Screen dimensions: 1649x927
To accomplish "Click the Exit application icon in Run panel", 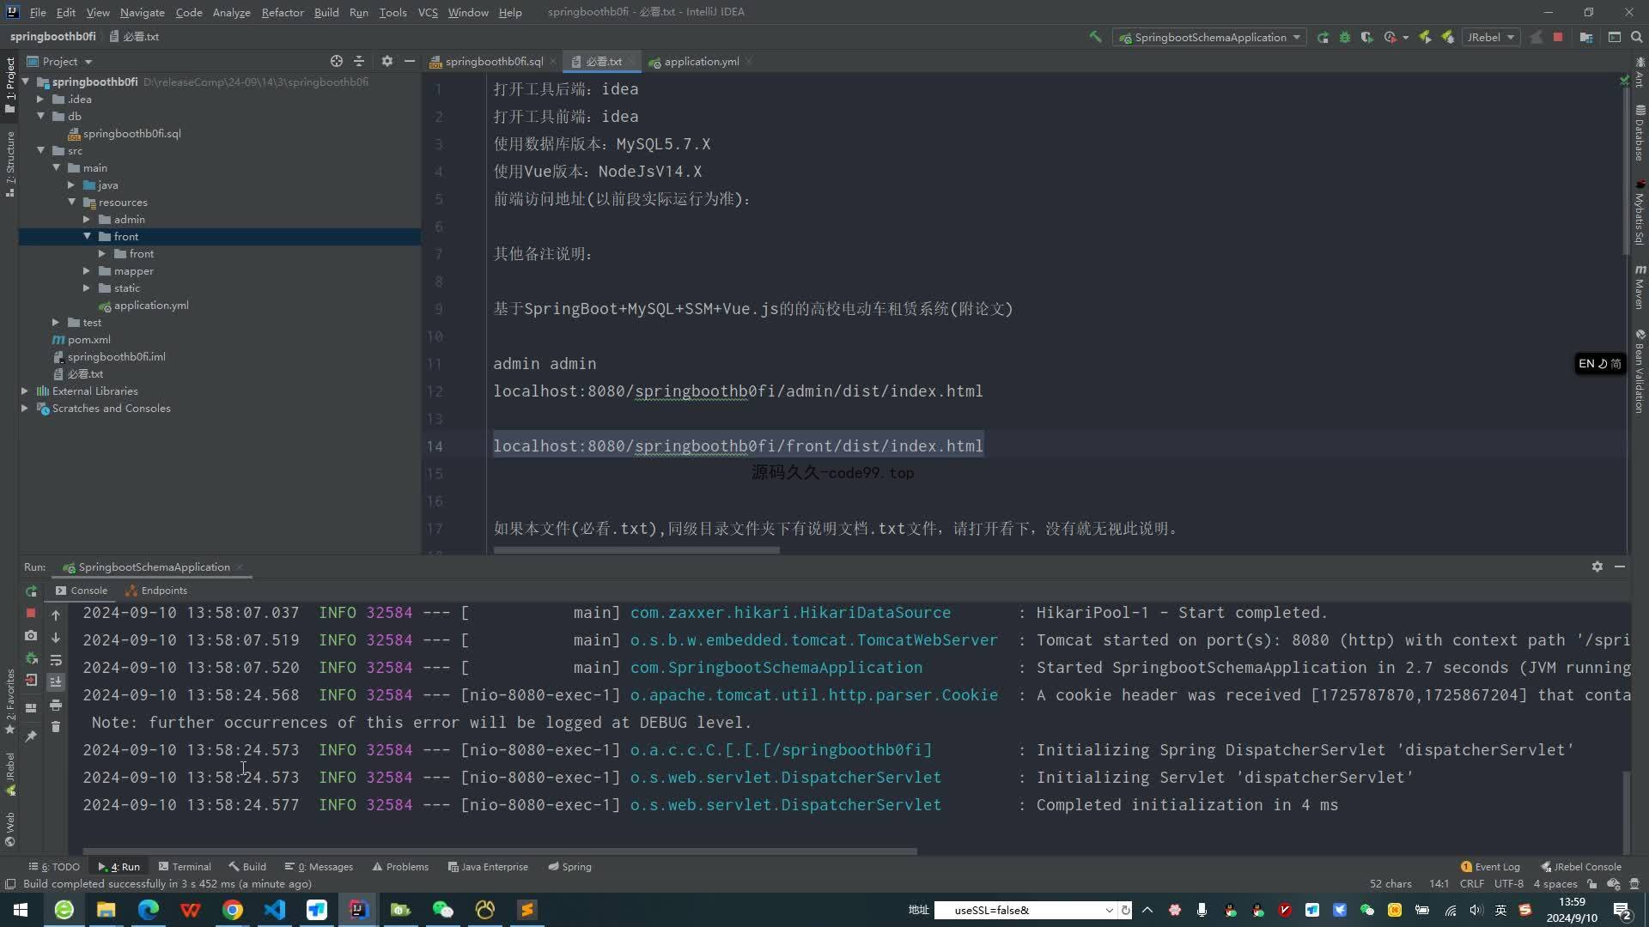I will click(x=31, y=680).
